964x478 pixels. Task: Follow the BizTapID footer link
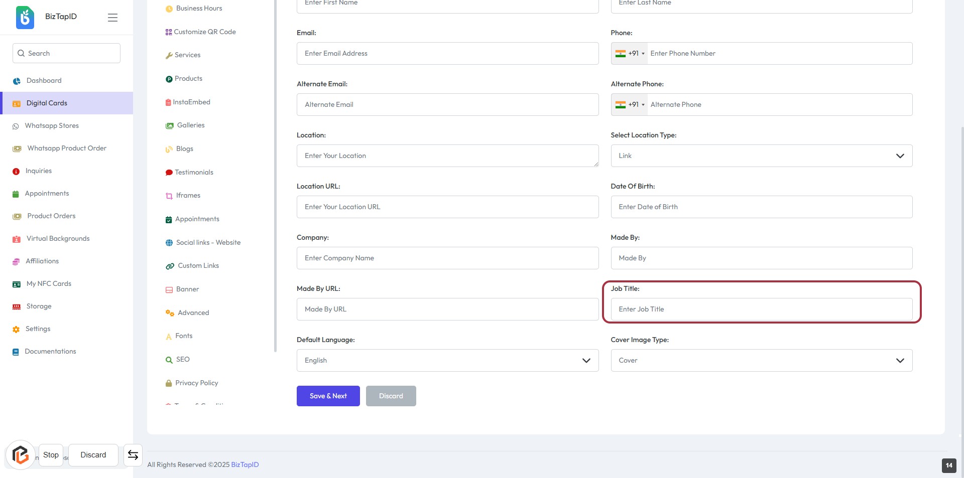tap(245, 465)
